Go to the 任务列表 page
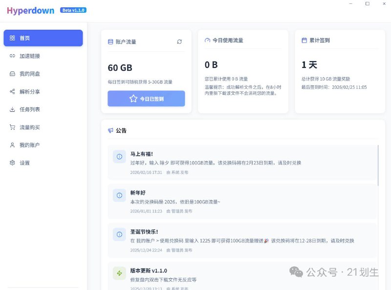Viewport: 391px width, 290px height. point(30,109)
